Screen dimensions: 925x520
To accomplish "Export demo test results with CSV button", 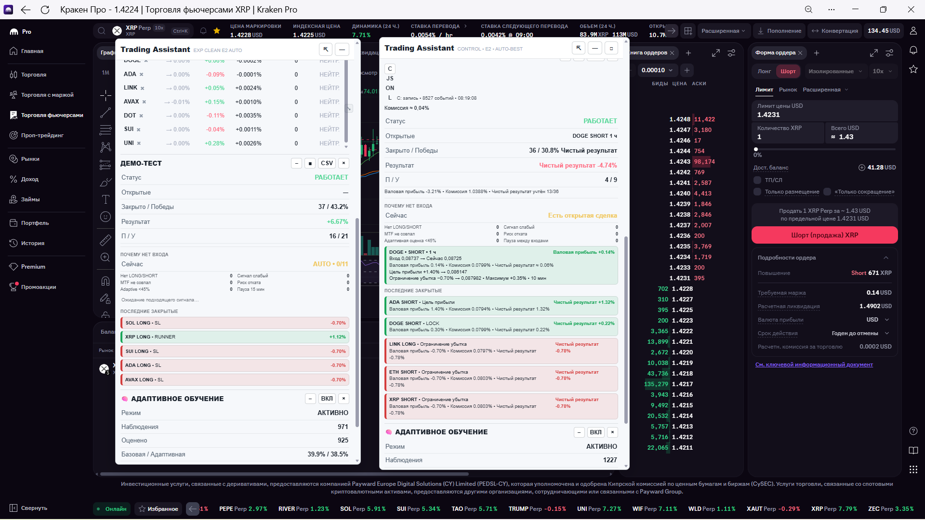I will [327, 163].
